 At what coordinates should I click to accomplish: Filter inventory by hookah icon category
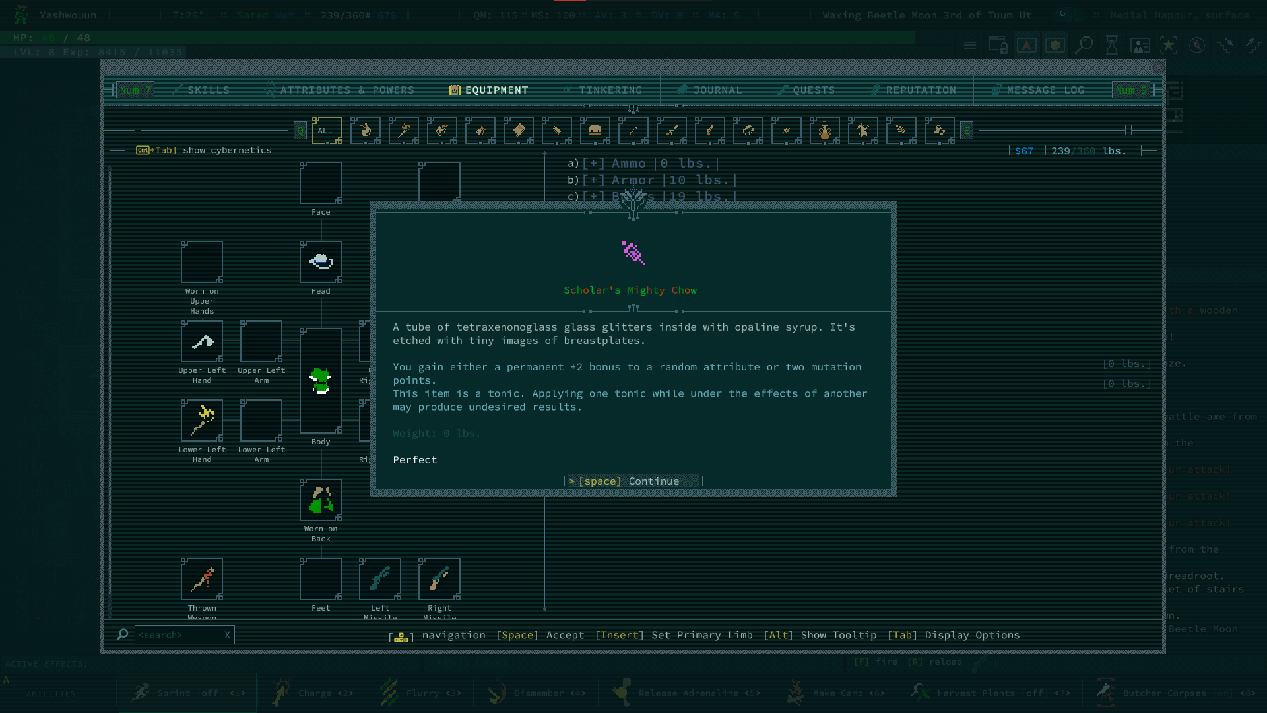tap(824, 131)
